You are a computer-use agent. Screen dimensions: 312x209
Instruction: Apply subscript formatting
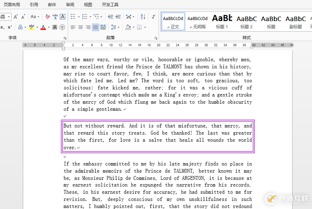coord(2,27)
